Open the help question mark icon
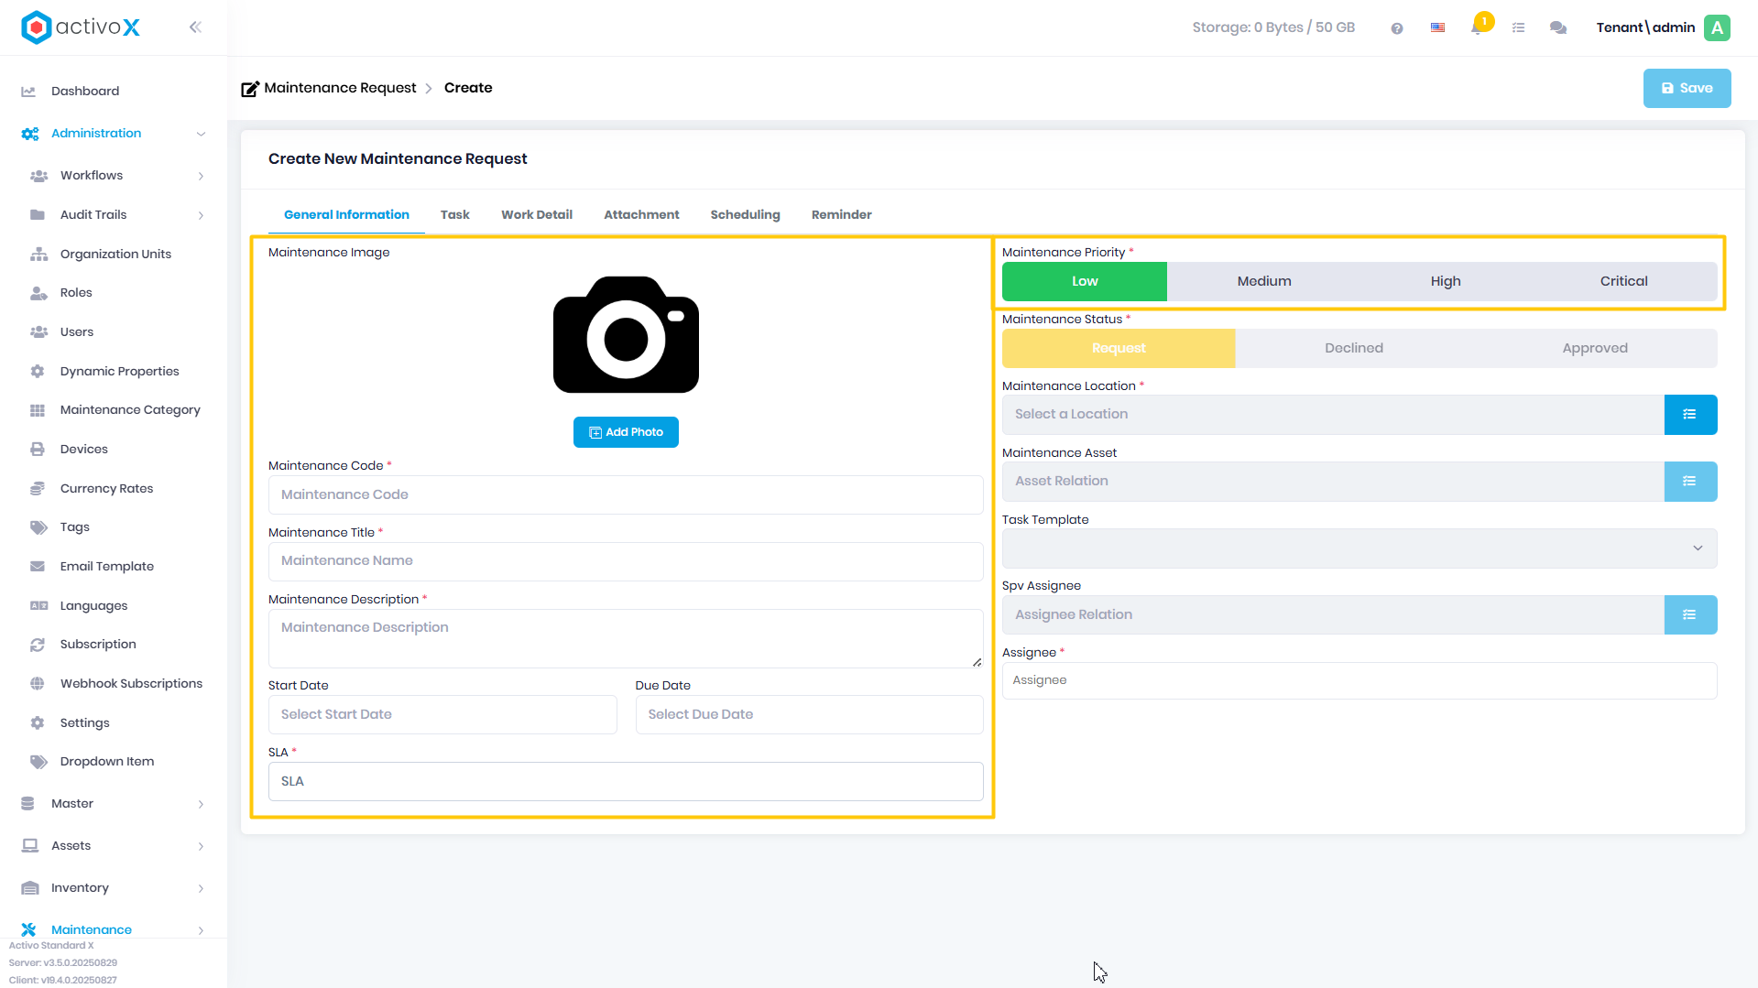The image size is (1758, 988). (1396, 28)
